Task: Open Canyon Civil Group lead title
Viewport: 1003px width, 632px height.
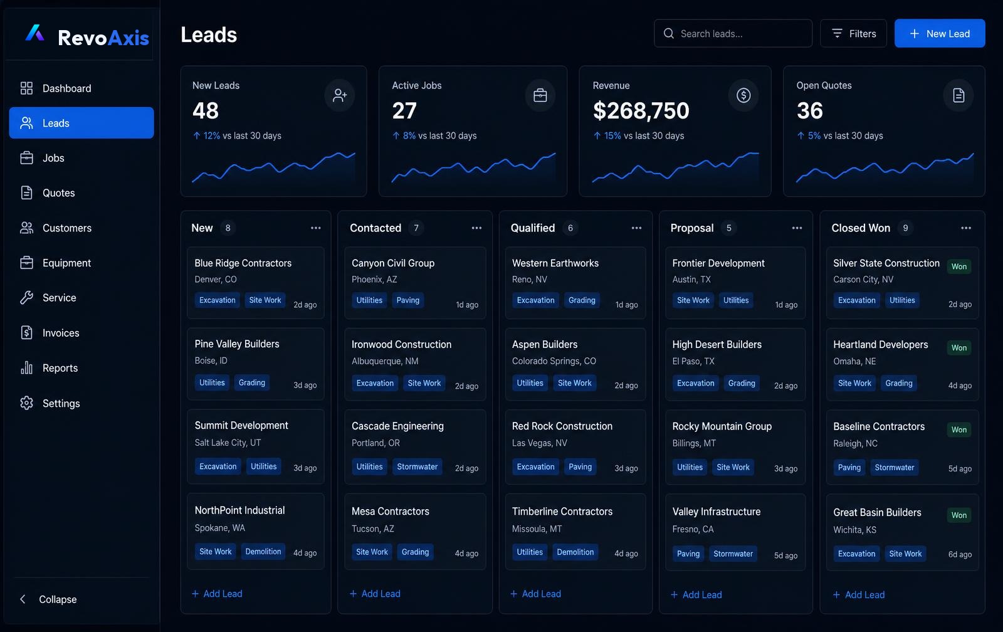Action: pos(393,263)
